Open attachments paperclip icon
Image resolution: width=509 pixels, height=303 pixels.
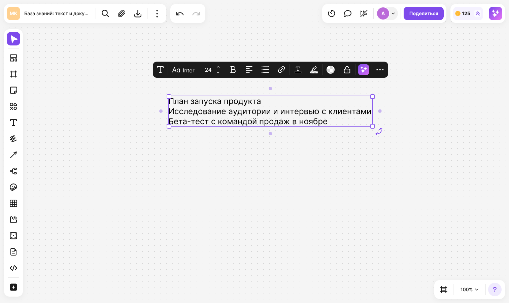[122, 13]
